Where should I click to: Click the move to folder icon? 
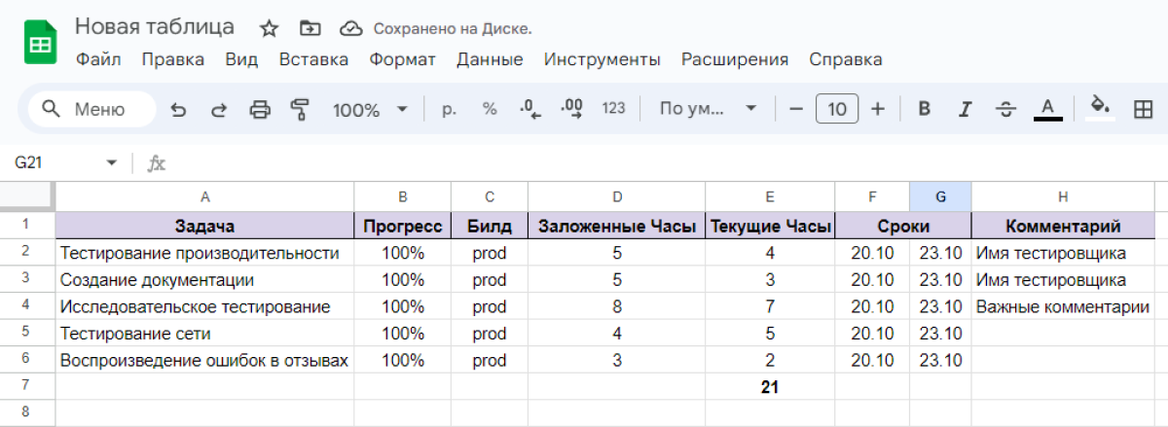pyautogui.click(x=310, y=27)
